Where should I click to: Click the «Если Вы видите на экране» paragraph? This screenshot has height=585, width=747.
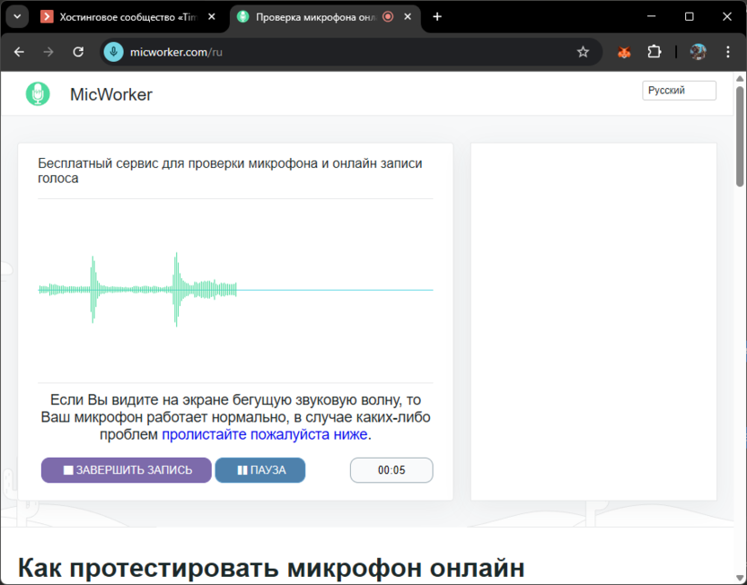pyautogui.click(x=235, y=417)
